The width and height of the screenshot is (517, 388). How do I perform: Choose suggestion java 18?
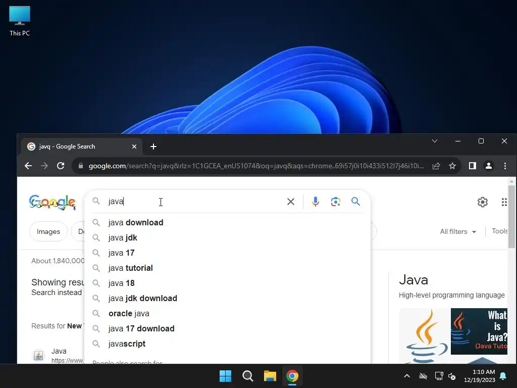click(228, 283)
